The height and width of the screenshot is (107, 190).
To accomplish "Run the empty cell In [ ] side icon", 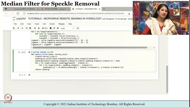I will coord(29,75).
